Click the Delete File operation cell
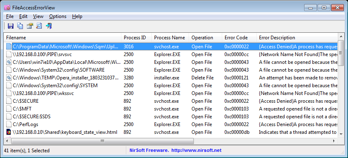 tap(202, 78)
